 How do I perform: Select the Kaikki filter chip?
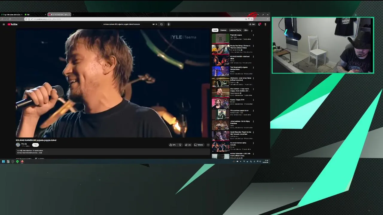pyautogui.click(x=215, y=30)
